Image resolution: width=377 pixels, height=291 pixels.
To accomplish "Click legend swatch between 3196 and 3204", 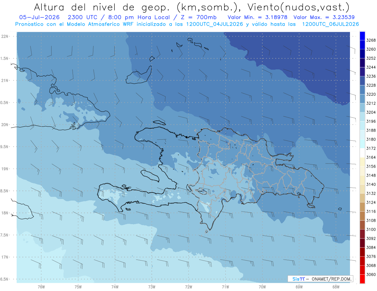I will [362, 117].
